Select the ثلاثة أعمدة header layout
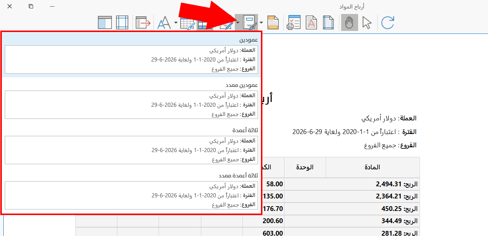The height and width of the screenshot is (236, 488). [x=131, y=145]
